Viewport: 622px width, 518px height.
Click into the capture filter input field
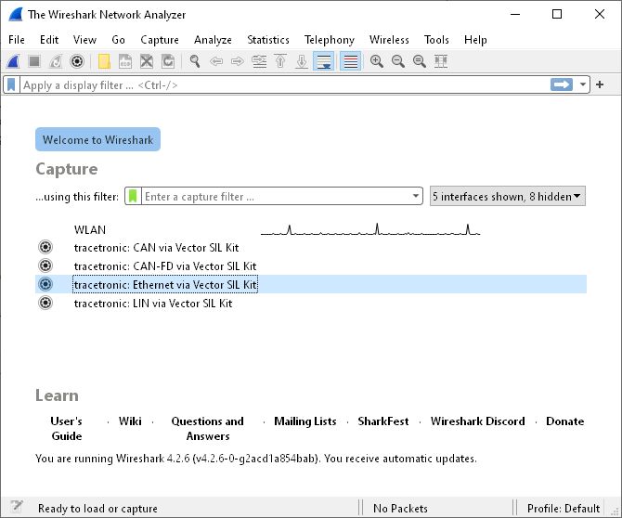pyautogui.click(x=276, y=196)
